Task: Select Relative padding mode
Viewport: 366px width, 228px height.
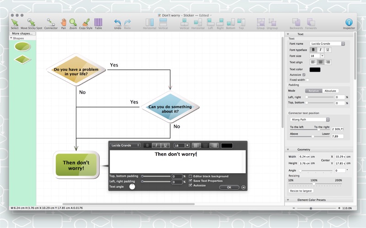Action: 313,91
